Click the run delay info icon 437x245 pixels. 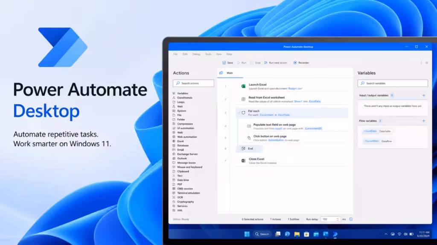point(351,219)
